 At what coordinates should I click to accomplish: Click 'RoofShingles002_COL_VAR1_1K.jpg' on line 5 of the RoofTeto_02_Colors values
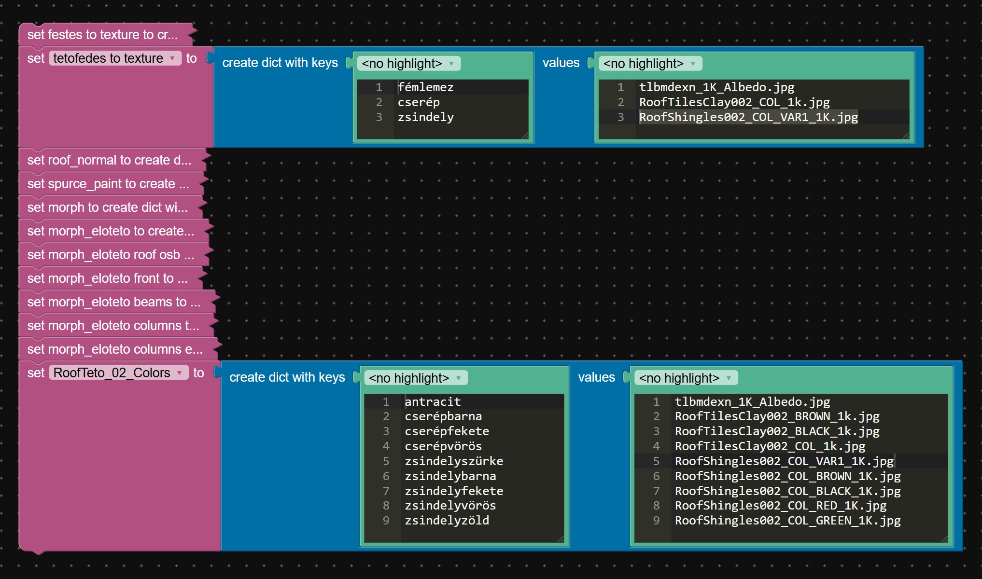pyautogui.click(x=784, y=461)
